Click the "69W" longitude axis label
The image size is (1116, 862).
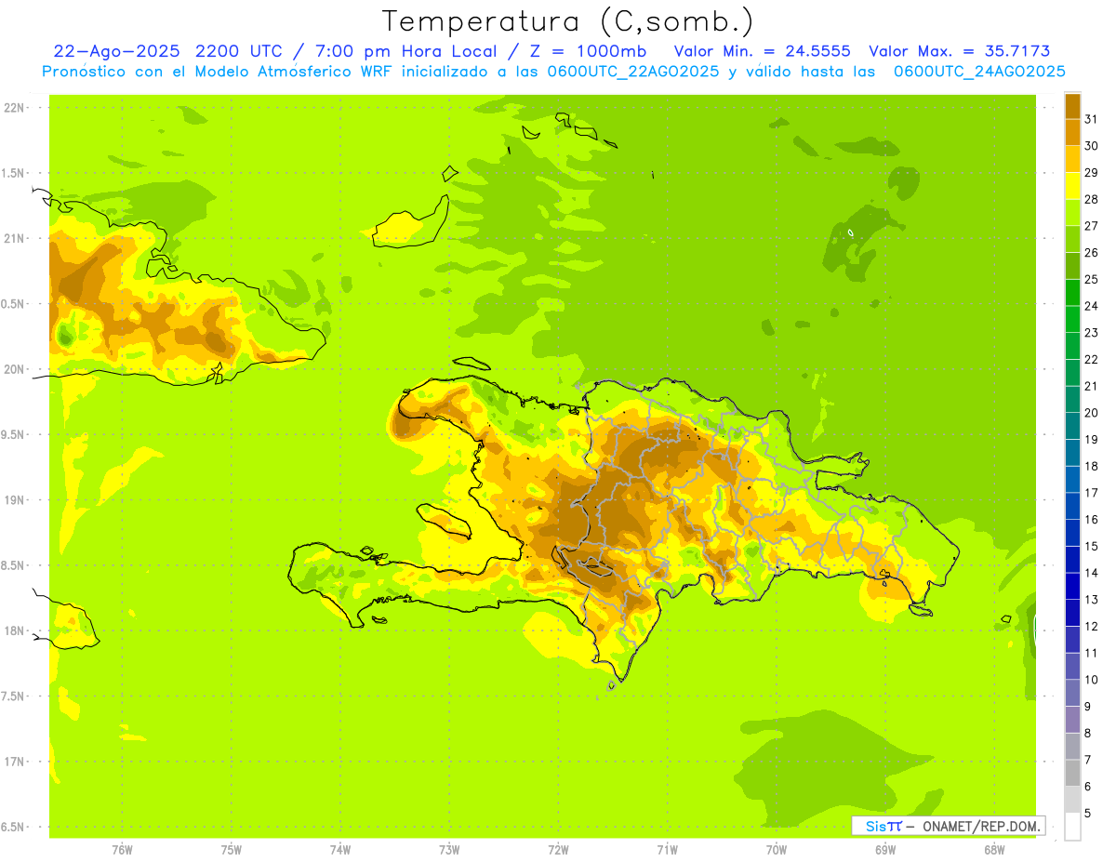pos(885,849)
